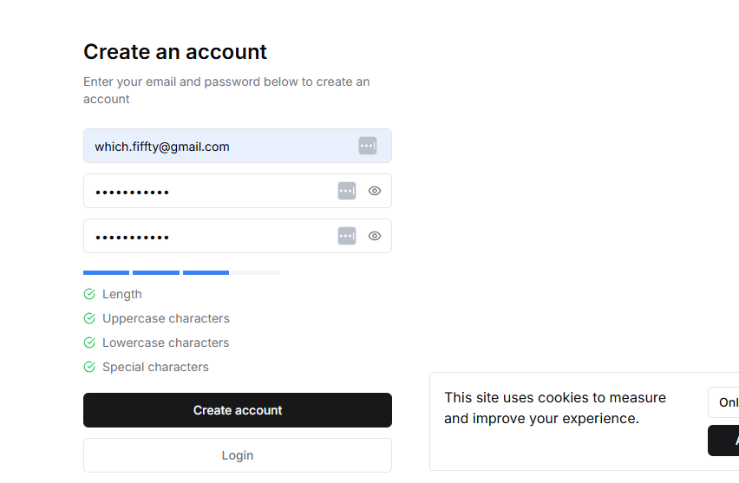This screenshot has width=739, height=483.
Task: Submit the Create account button
Action: 238,410
